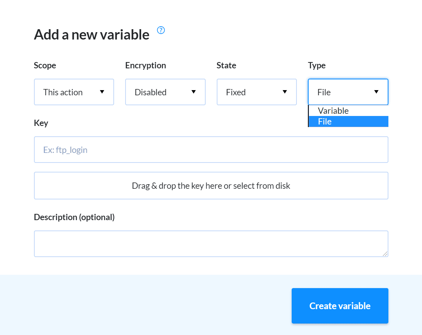
Task: Focus the Description text area
Action: (x=211, y=243)
